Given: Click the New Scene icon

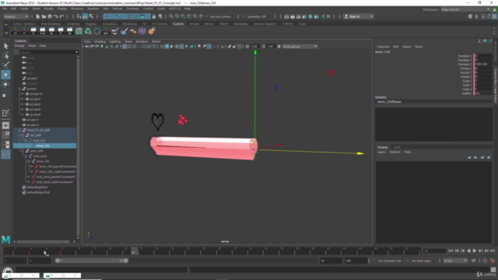Looking at the screenshot, I should [37, 16].
